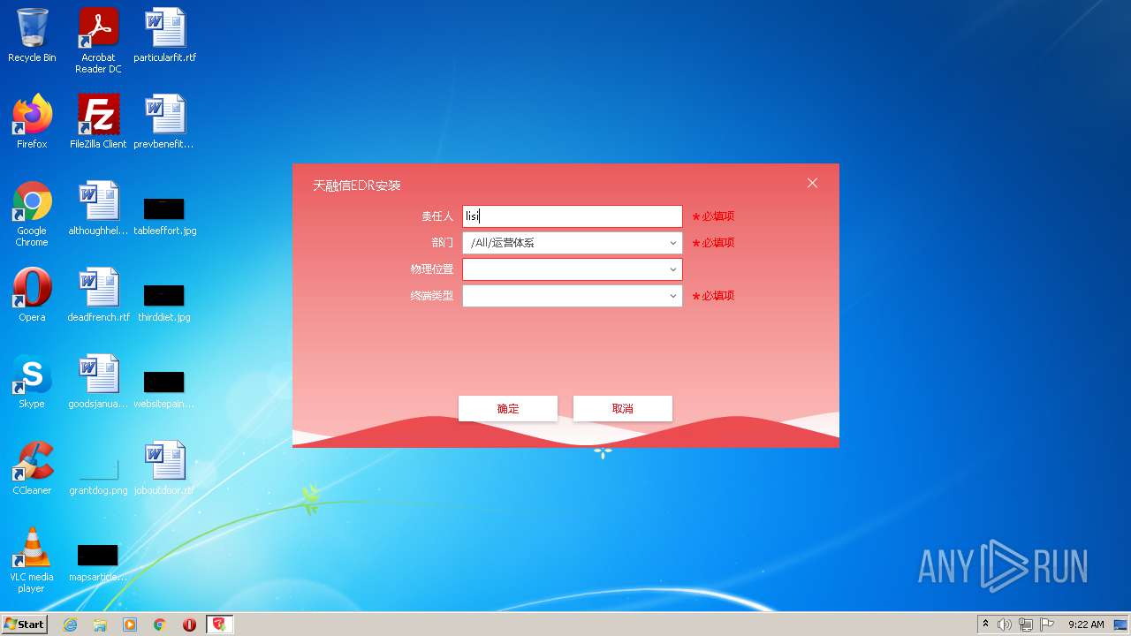Open the network tray icon
This screenshot has width=1131, height=636.
click(x=1026, y=625)
